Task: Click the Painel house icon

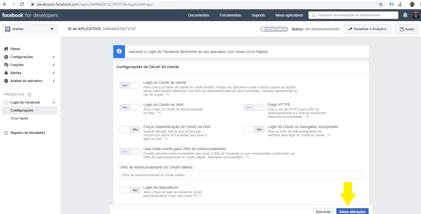Action: pos(6,49)
